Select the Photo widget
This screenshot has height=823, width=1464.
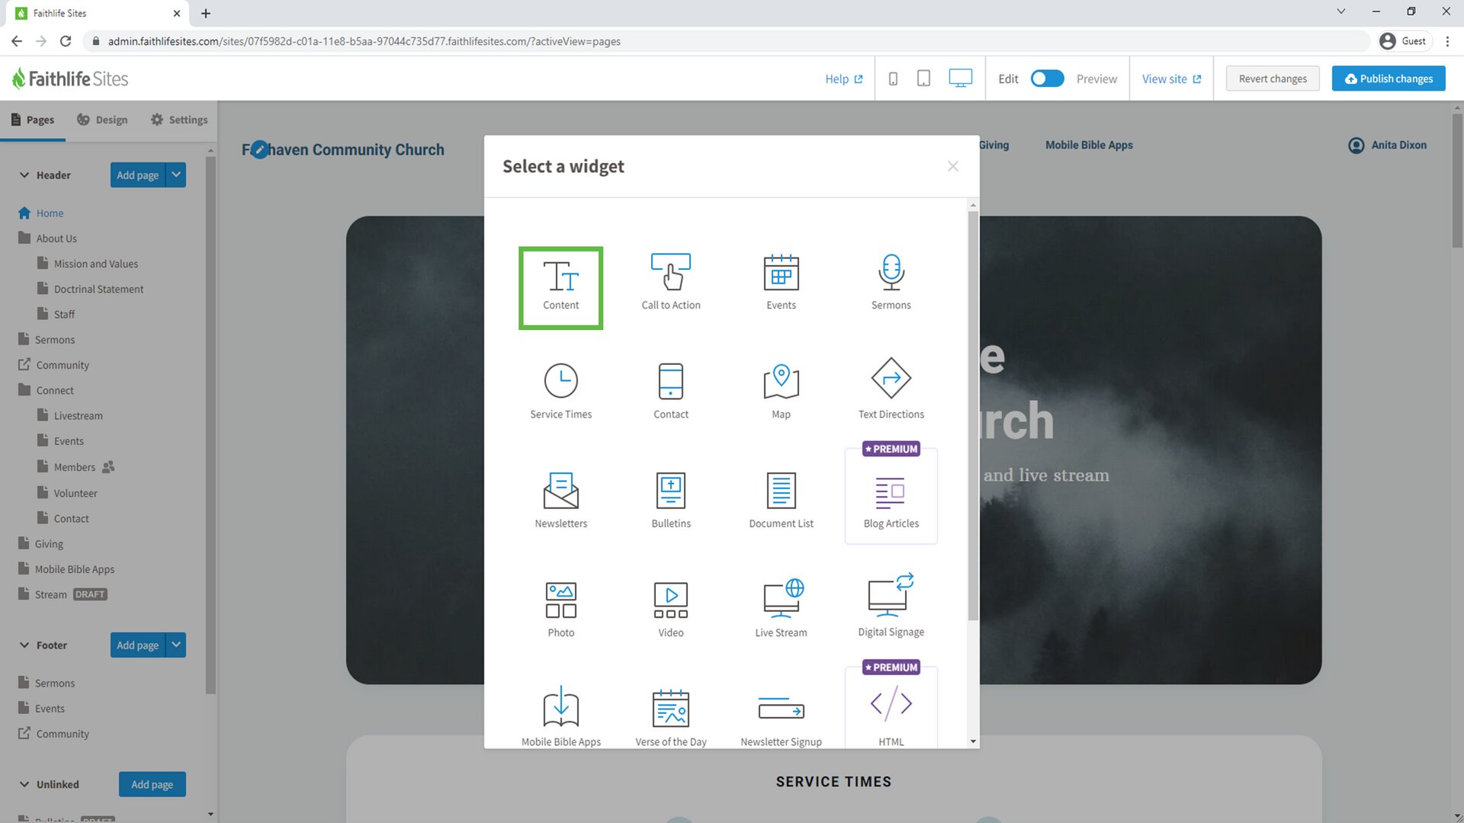click(x=560, y=610)
